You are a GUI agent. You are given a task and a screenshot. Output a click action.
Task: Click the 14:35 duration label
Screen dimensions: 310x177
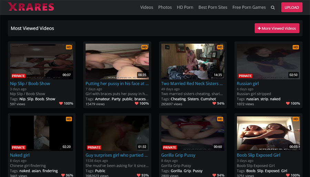[218, 75]
